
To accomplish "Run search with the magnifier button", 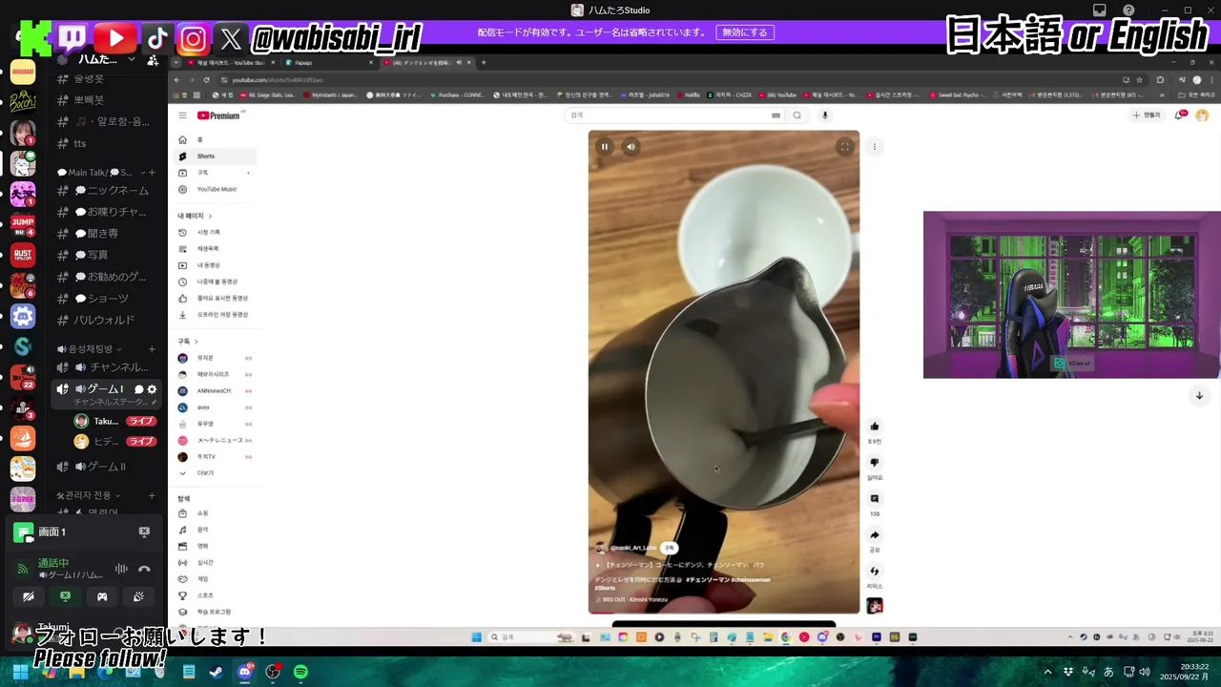I will [x=797, y=115].
